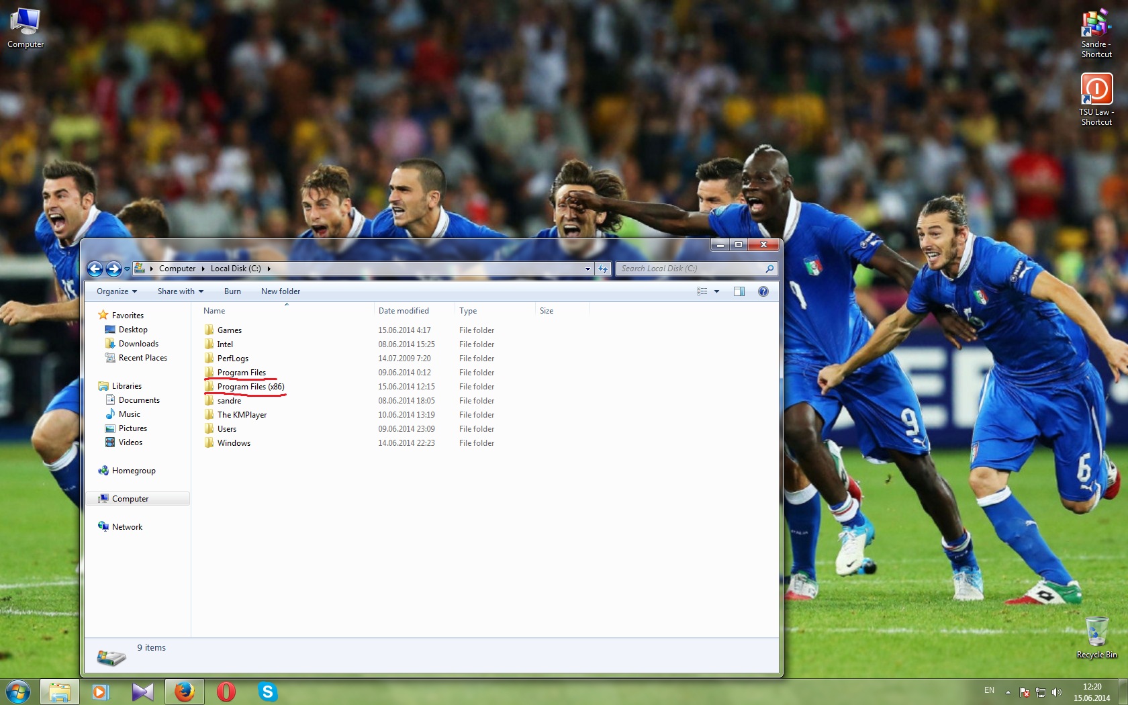Expand the arrow after the Local Disk (C:) breadcrumb

pyautogui.click(x=269, y=269)
